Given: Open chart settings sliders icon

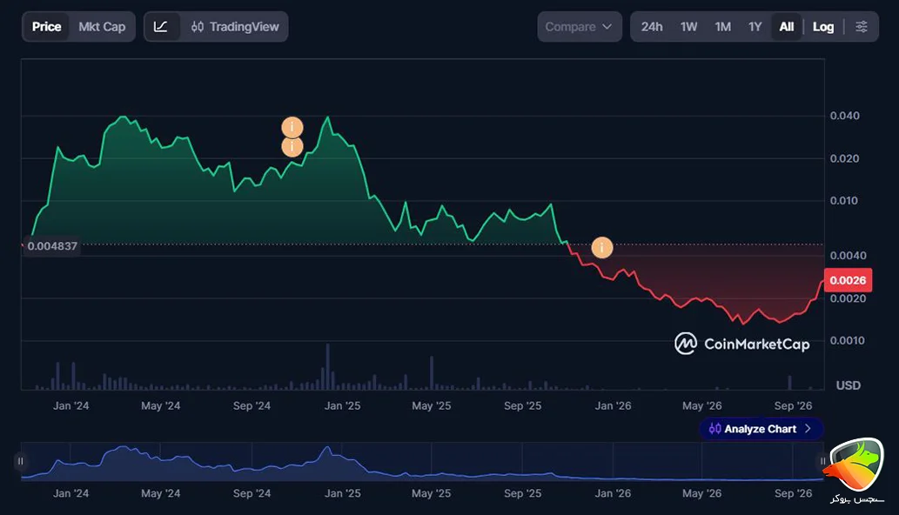Looking at the screenshot, I should [x=862, y=27].
